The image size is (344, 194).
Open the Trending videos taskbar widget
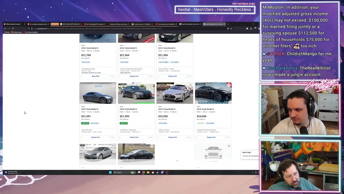(11, 172)
